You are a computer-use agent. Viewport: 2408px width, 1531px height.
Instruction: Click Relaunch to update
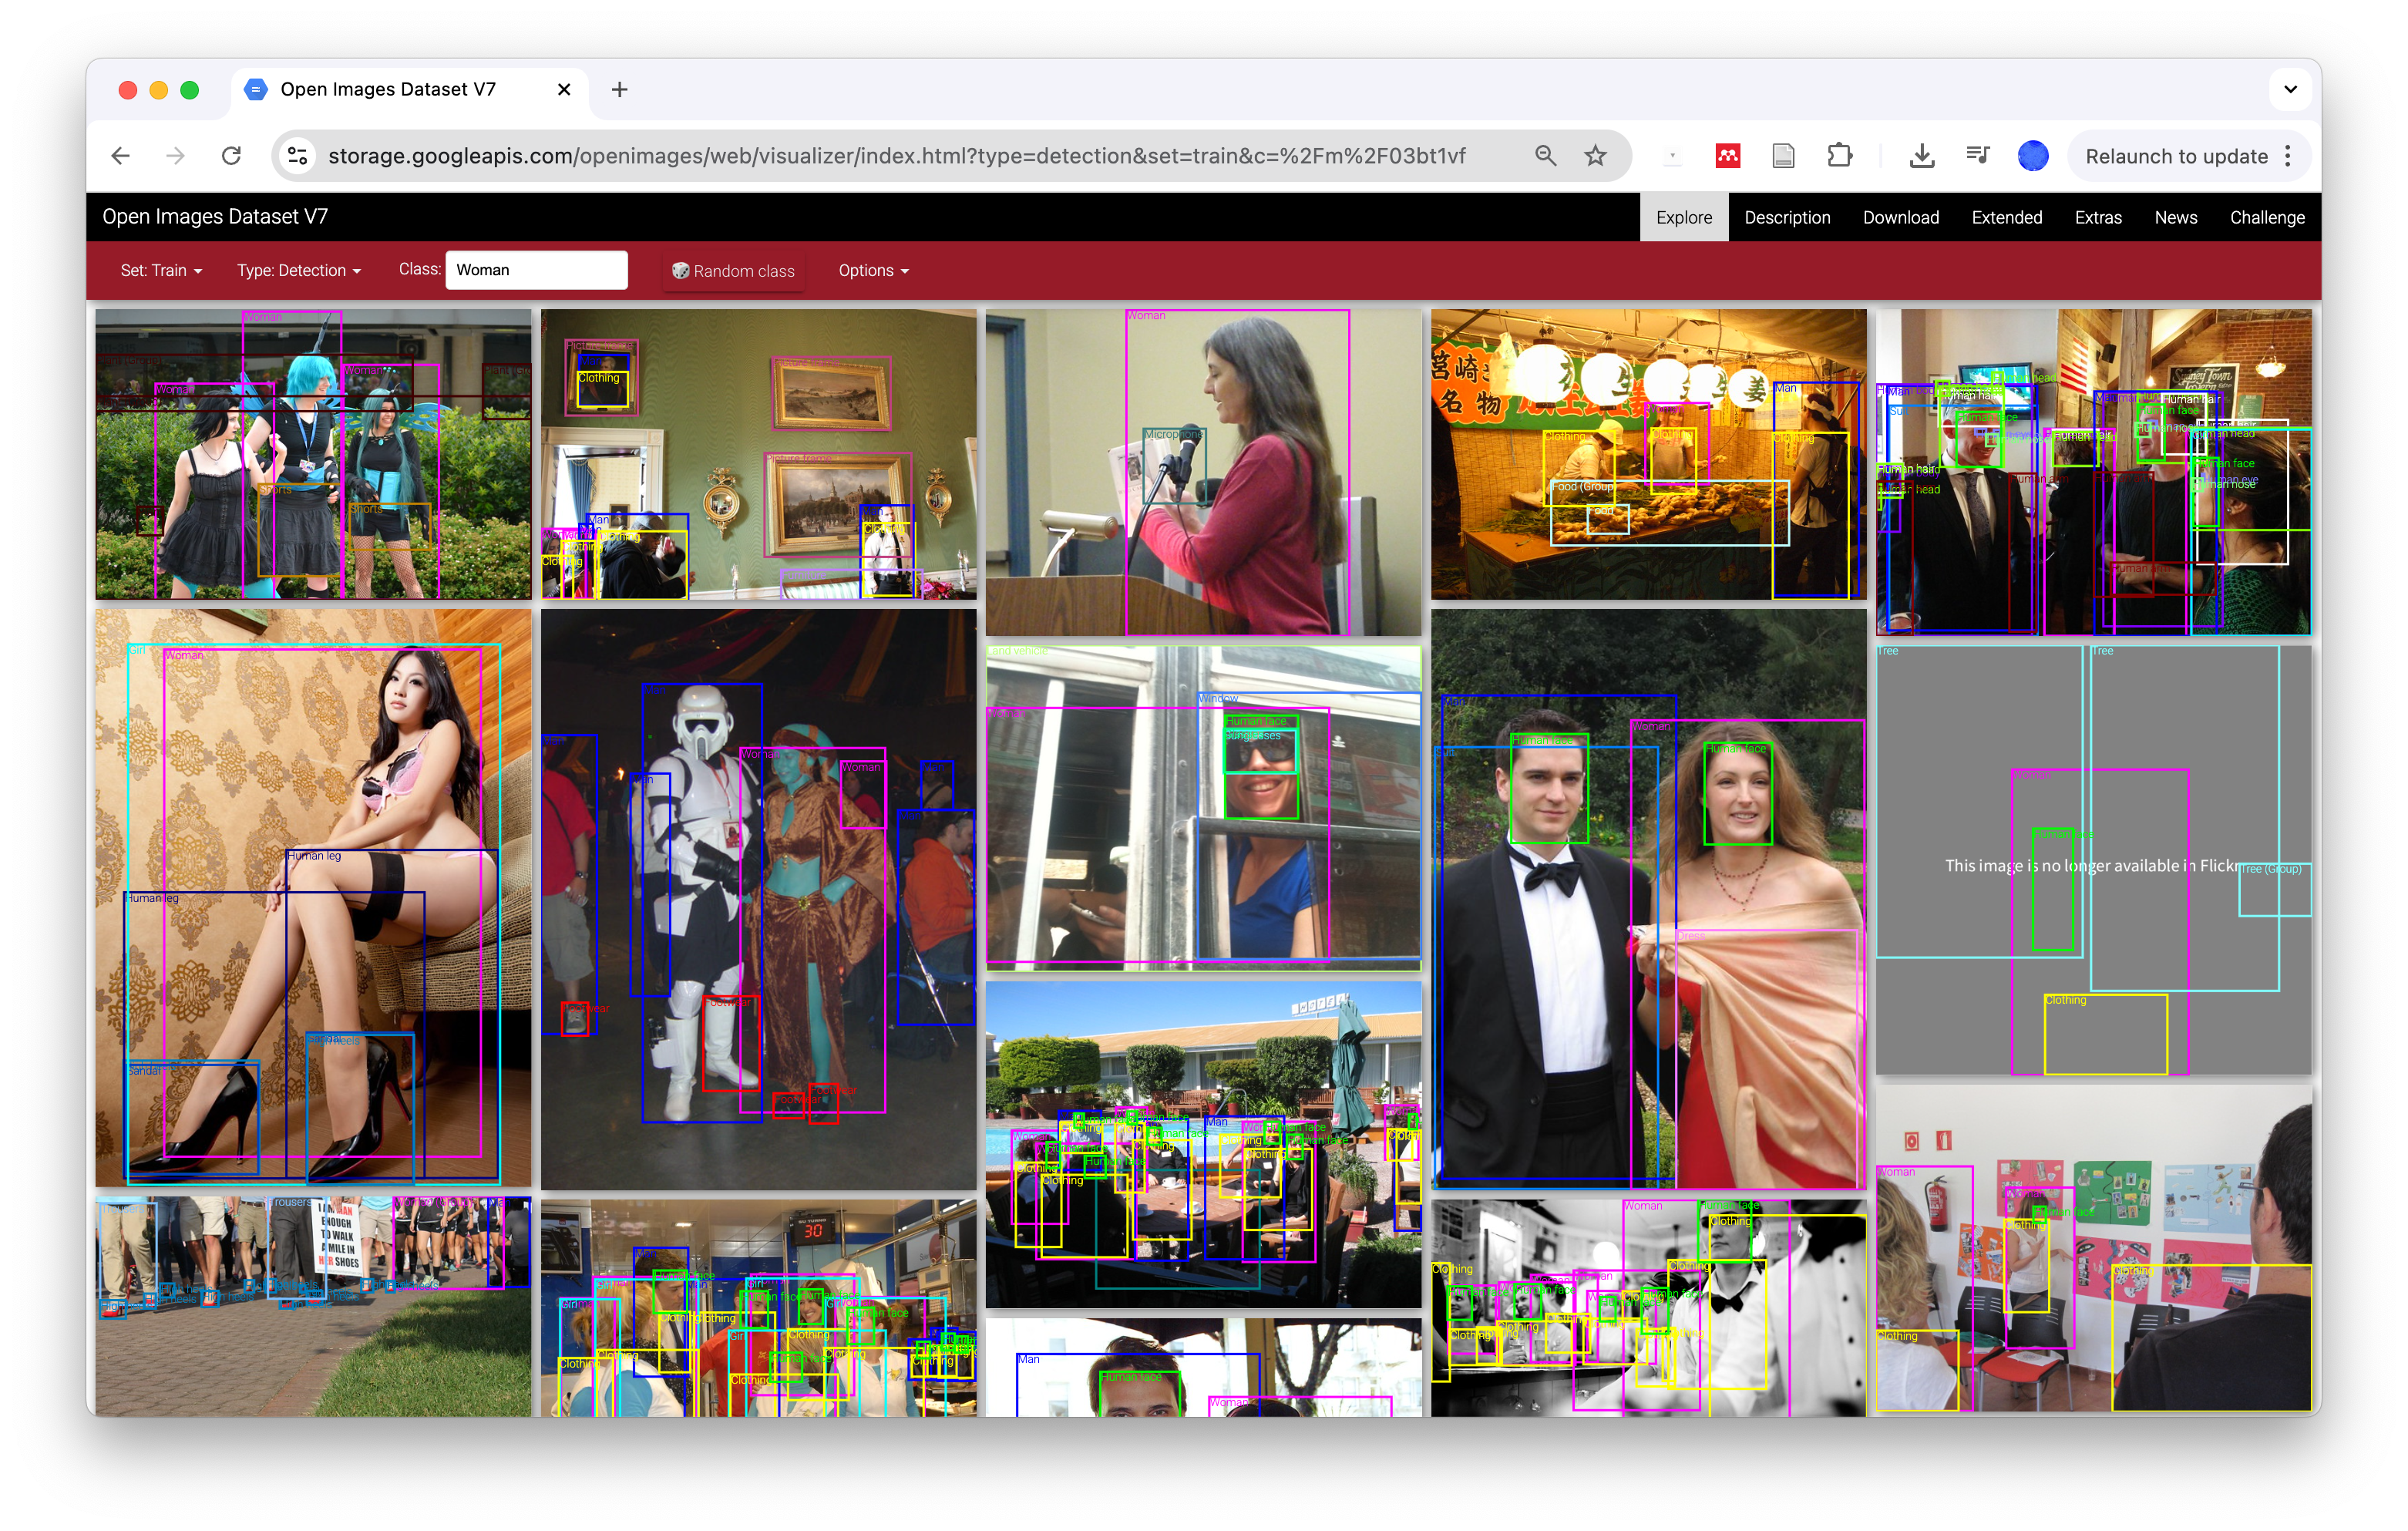[x=2176, y=156]
